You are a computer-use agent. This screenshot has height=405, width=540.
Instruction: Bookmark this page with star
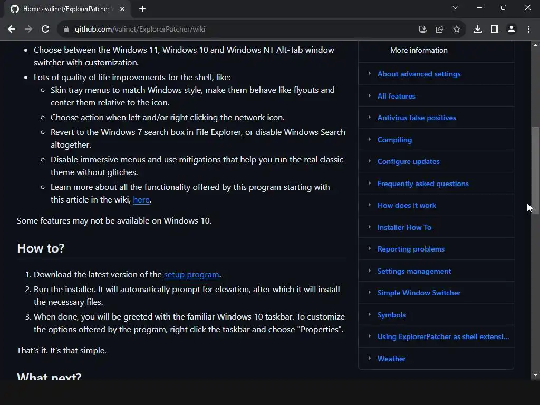(457, 30)
